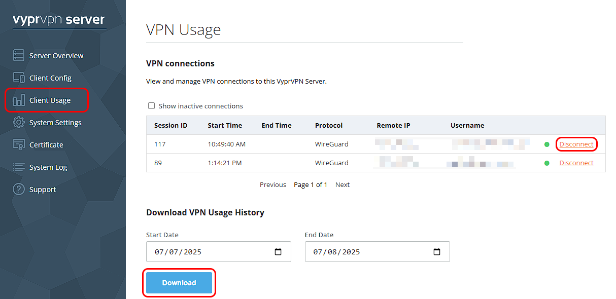
Task: Click the Client Usage bar chart icon
Action: [x=19, y=100]
